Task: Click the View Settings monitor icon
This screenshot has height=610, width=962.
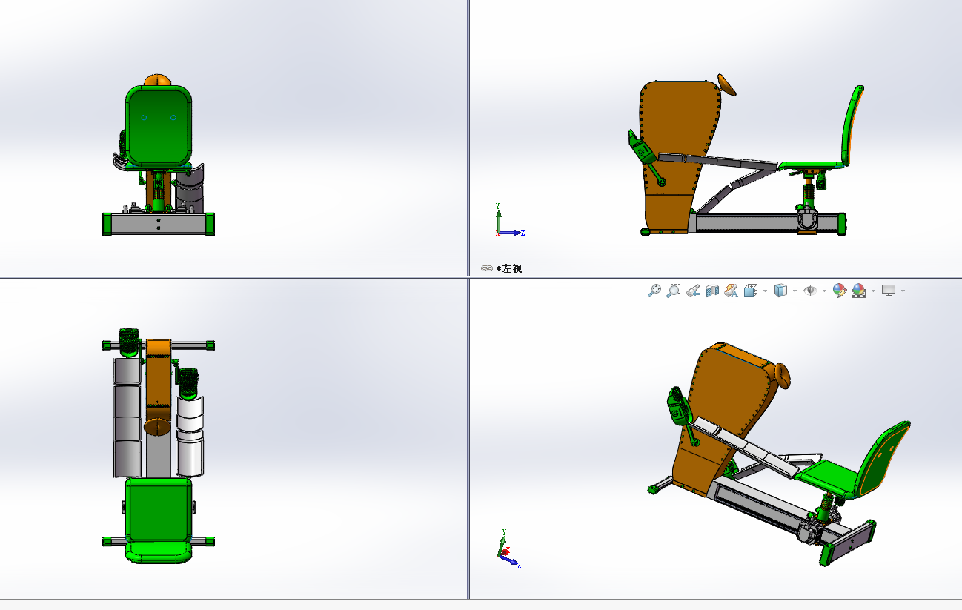Action: point(889,291)
